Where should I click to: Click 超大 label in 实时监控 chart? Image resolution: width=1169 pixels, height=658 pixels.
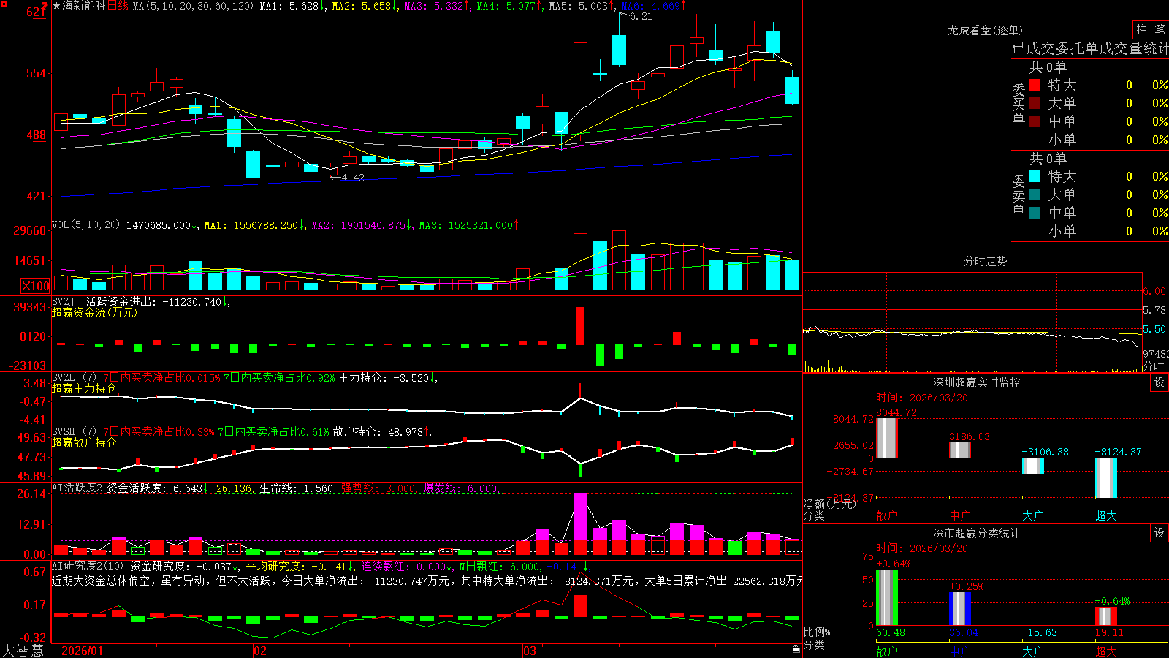pos(1106,515)
